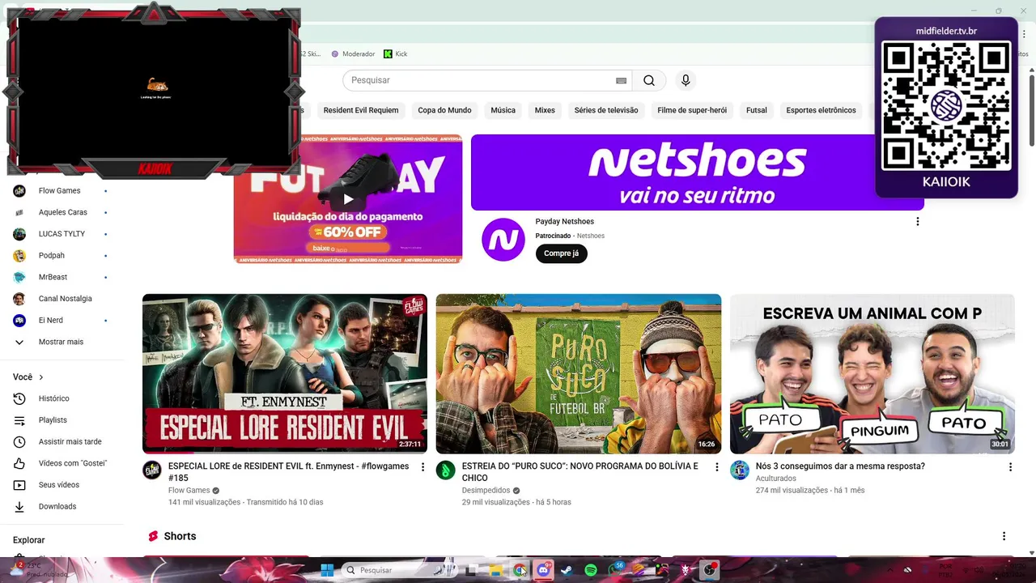The width and height of the screenshot is (1036, 583).
Task: Select the Futsal chip
Action: pyautogui.click(x=757, y=110)
